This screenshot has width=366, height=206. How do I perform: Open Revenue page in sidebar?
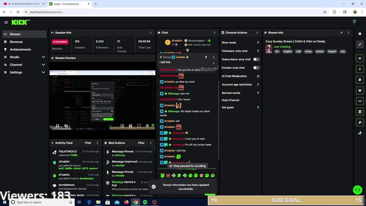[24, 42]
